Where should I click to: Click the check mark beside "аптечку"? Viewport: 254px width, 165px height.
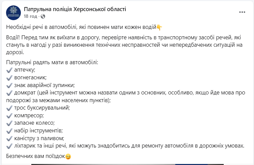point(9,70)
